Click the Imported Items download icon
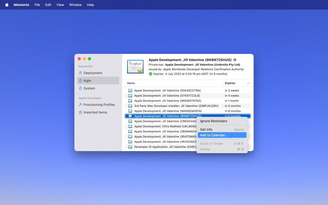The height and width of the screenshot is (205, 328). [x=80, y=112]
